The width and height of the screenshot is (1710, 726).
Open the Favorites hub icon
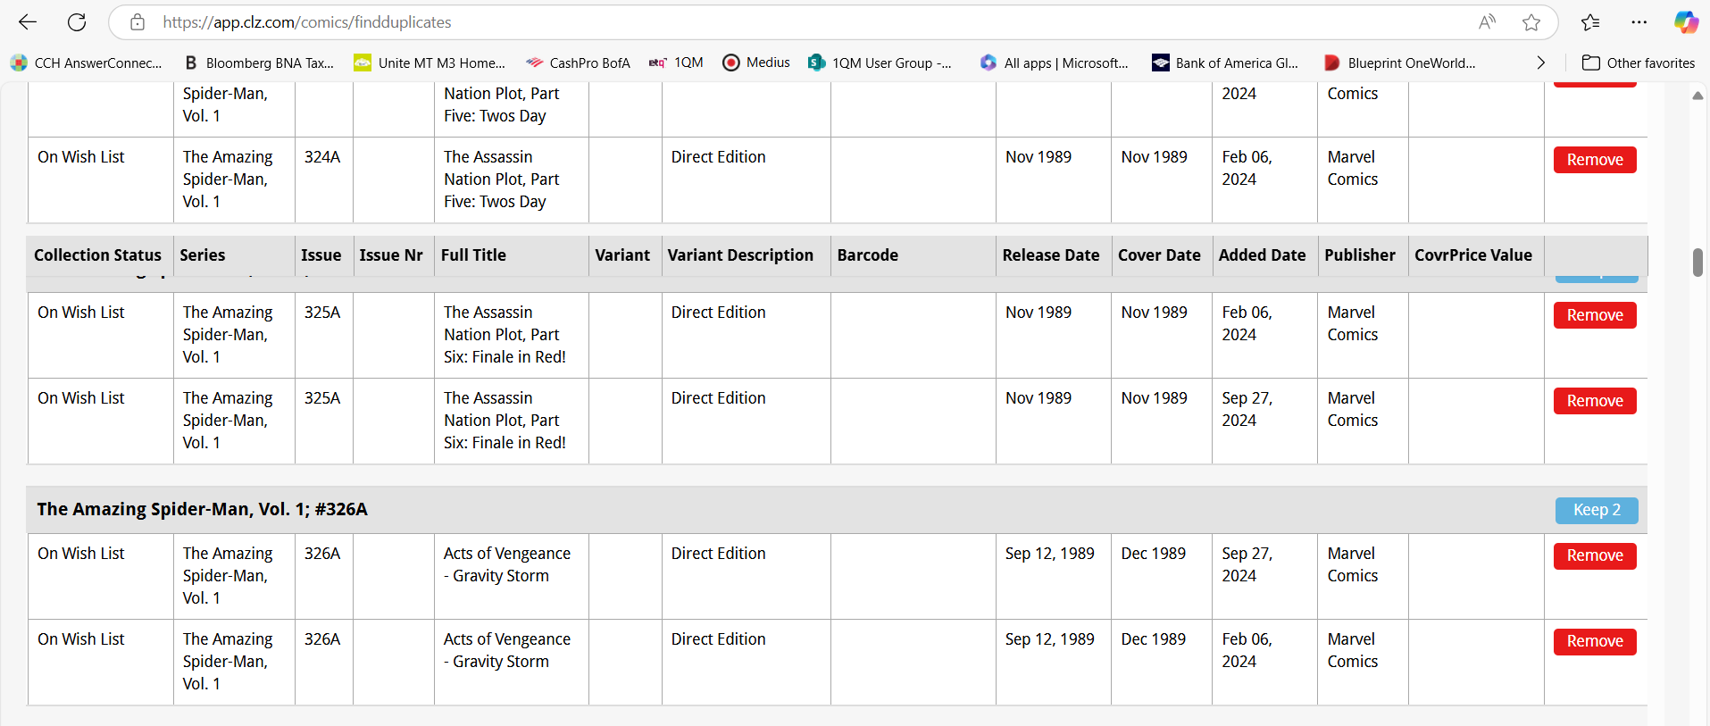tap(1590, 22)
